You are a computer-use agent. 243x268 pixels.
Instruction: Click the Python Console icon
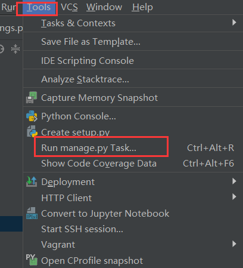tap(32, 116)
